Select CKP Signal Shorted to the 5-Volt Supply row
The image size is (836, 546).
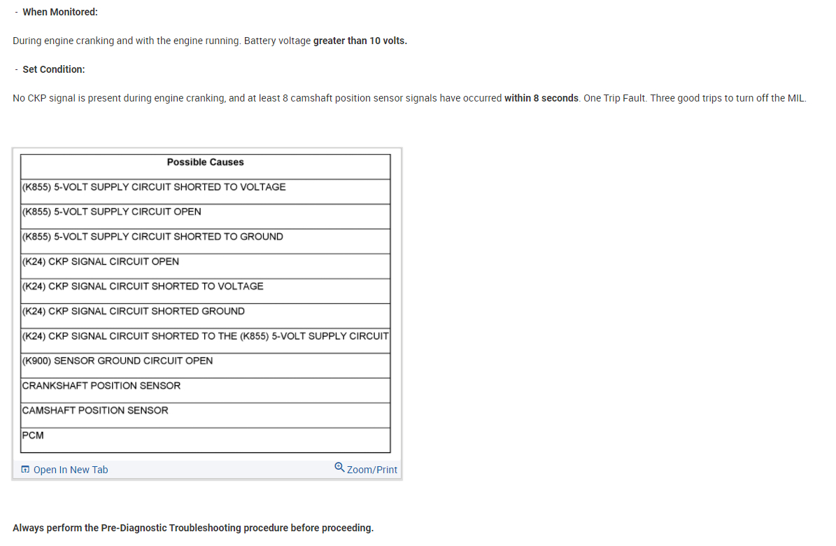point(205,336)
